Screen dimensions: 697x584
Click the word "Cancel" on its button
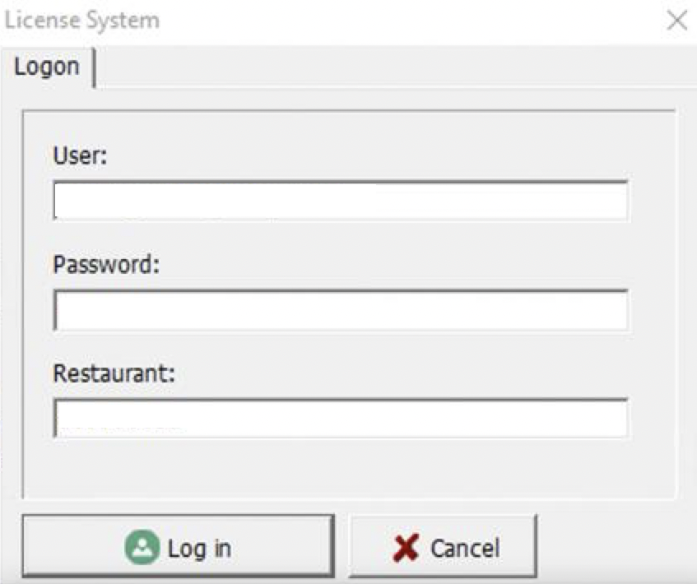464,549
